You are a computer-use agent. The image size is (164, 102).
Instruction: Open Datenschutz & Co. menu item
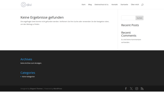point(102,4)
